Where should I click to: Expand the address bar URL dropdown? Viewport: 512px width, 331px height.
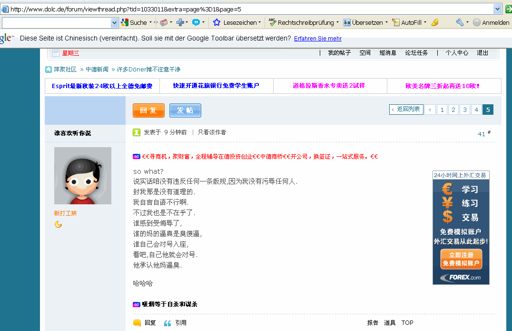(497, 9)
